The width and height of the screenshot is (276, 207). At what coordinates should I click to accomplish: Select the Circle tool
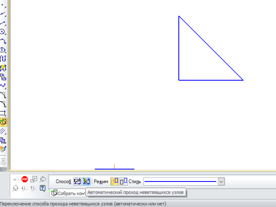tap(3, 32)
